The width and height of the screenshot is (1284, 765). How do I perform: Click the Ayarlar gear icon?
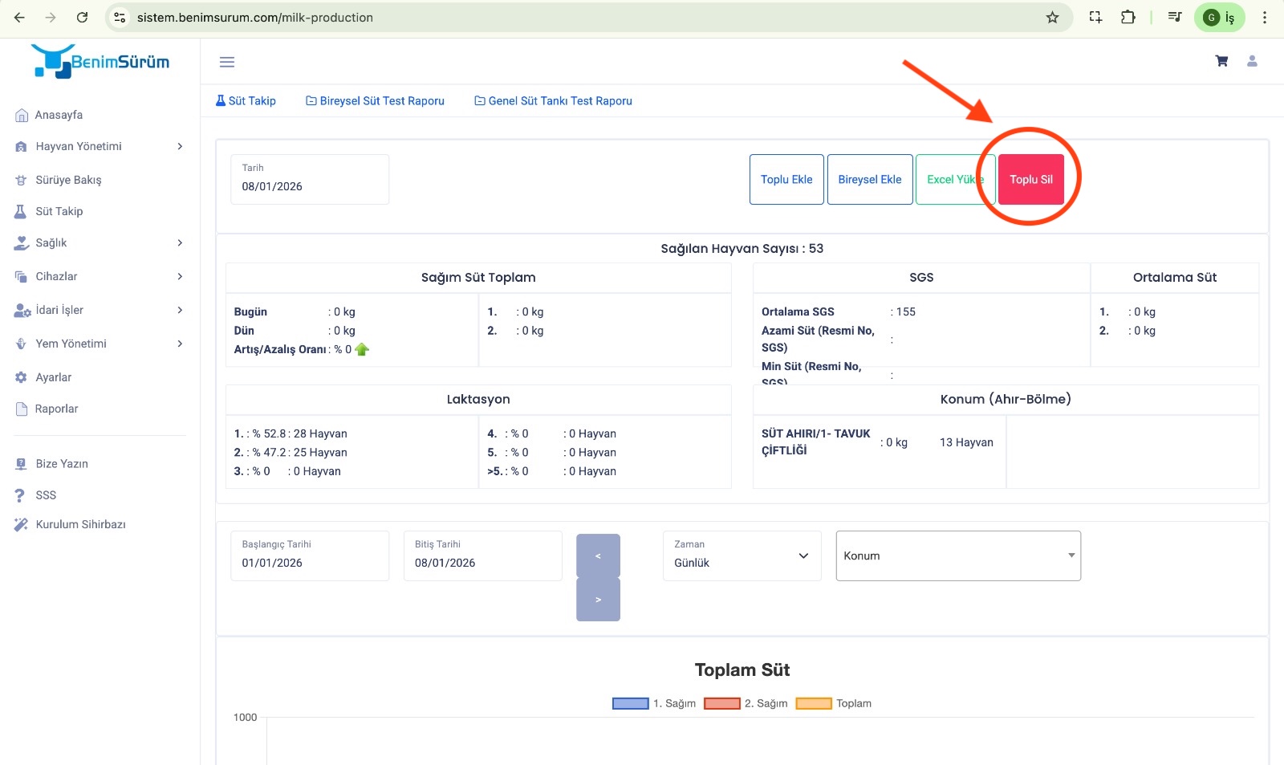click(22, 377)
